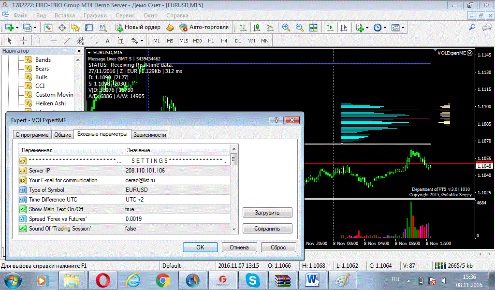
Task: Toggle the chart auto-scroll button
Action: pos(330,28)
